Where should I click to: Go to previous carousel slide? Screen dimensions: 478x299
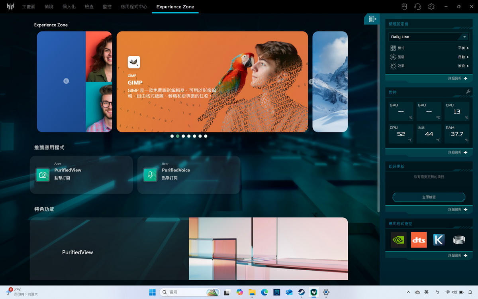point(66,81)
